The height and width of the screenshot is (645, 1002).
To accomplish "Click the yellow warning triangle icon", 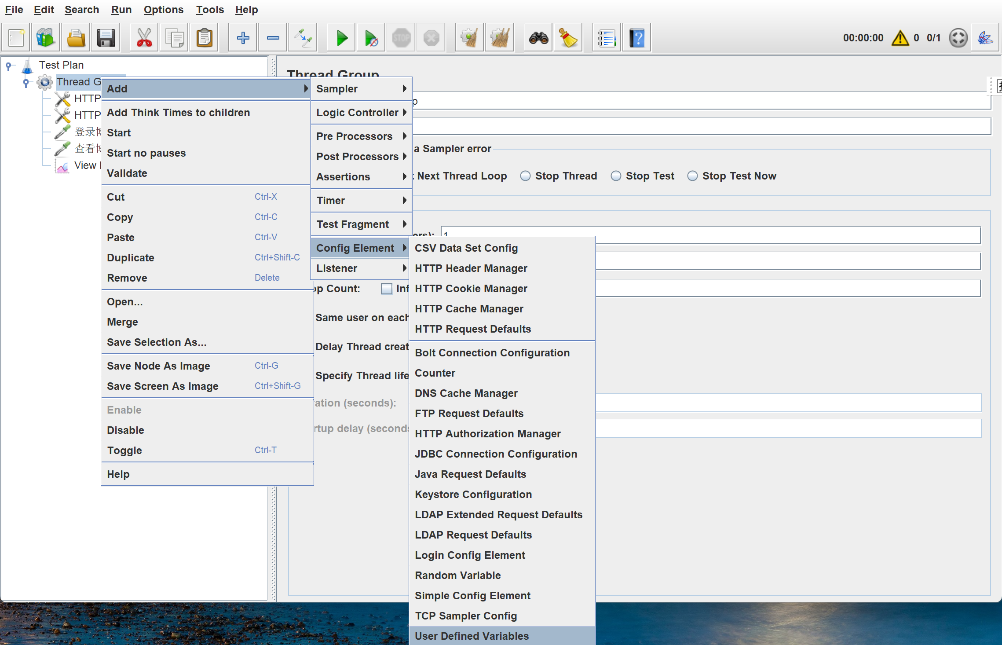I will pyautogui.click(x=900, y=38).
